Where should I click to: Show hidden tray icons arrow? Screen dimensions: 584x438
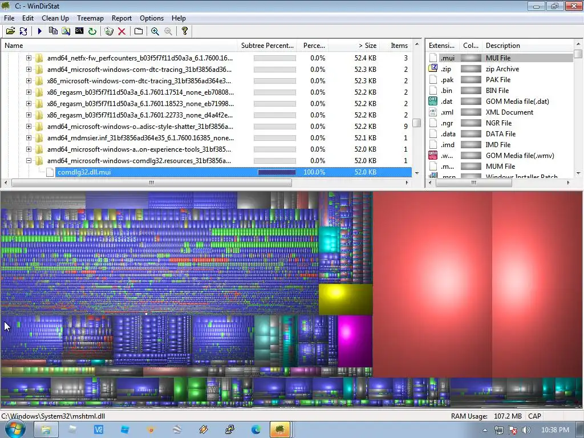(x=485, y=430)
